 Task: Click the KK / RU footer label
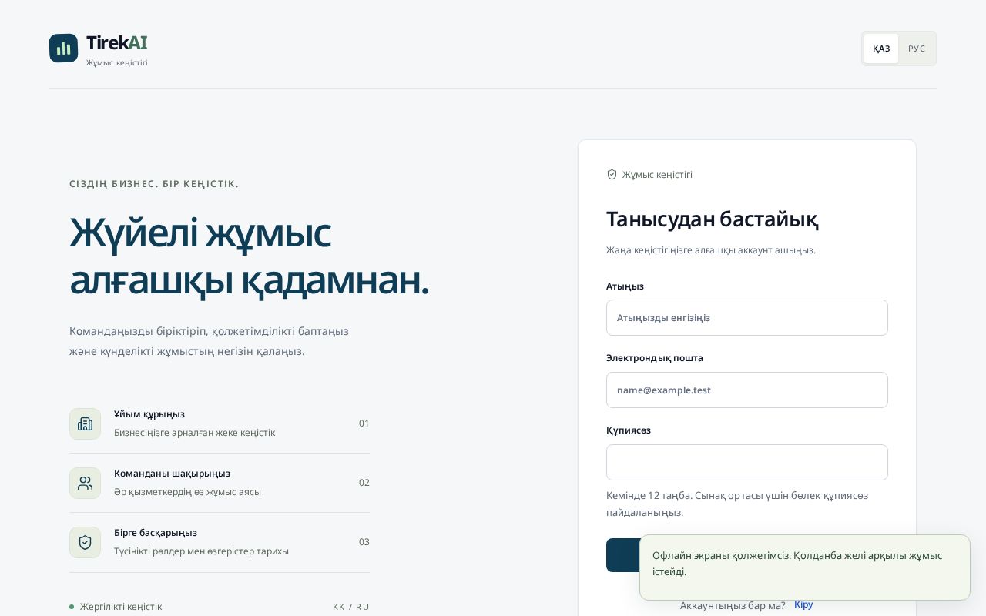(351, 607)
